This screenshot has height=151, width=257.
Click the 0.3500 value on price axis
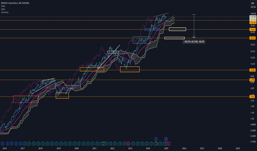(253, 142)
